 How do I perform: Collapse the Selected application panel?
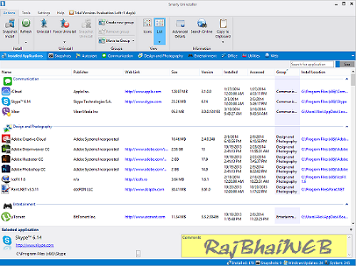click(351, 230)
